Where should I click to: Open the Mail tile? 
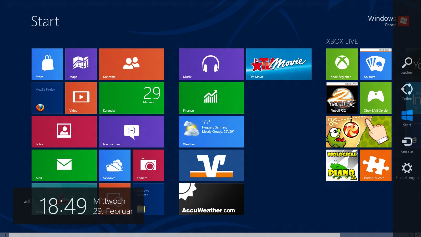click(64, 165)
